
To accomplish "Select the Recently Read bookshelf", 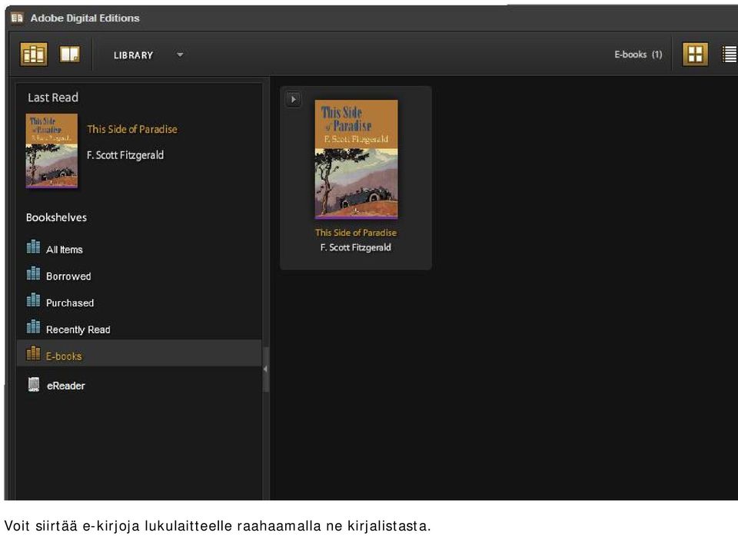I will pyautogui.click(x=139, y=329).
